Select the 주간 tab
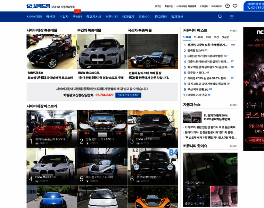The height and width of the screenshot is (208, 264). (216, 37)
